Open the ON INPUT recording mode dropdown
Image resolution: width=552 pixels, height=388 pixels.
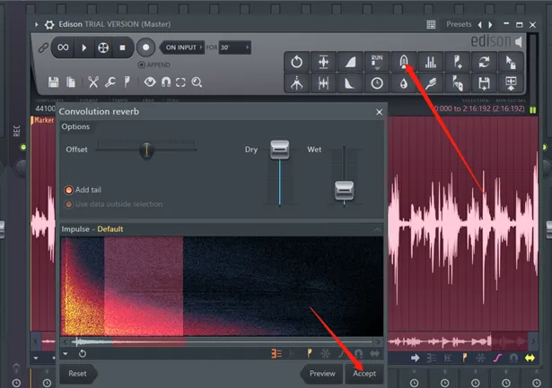[182, 47]
